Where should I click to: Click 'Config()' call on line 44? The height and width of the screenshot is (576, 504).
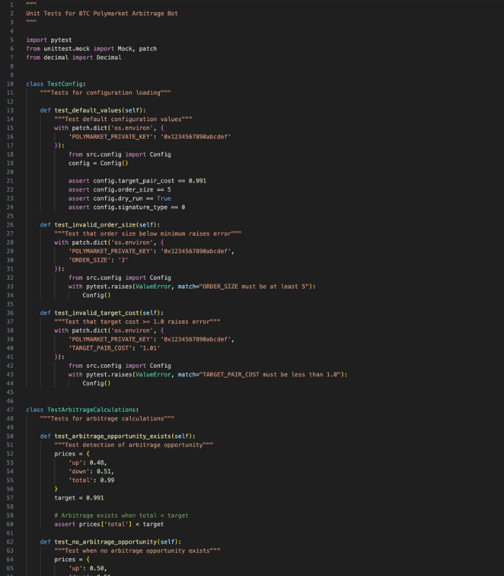96,384
